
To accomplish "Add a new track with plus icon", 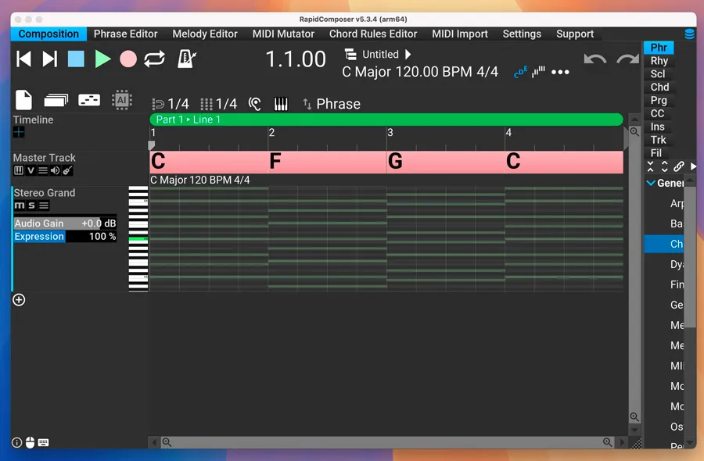I will click(19, 299).
